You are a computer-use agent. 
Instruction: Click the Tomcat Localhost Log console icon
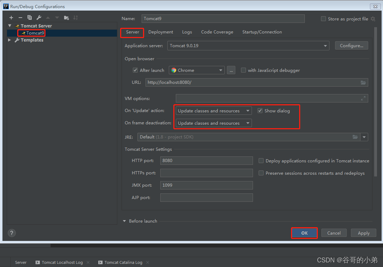point(38,262)
